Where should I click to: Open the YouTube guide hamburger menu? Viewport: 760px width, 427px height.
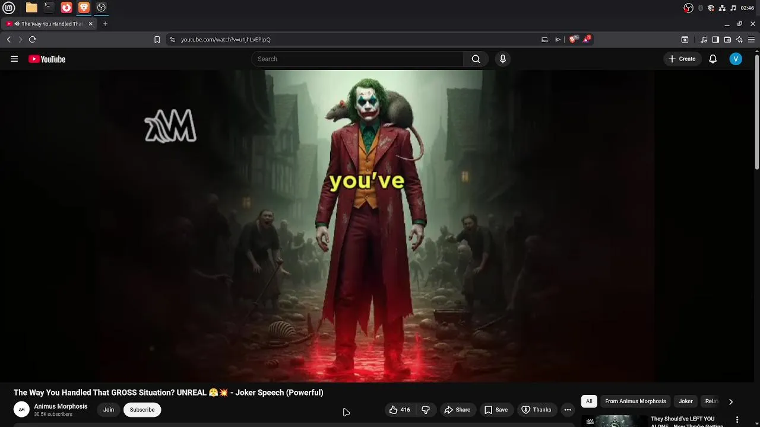(14, 59)
